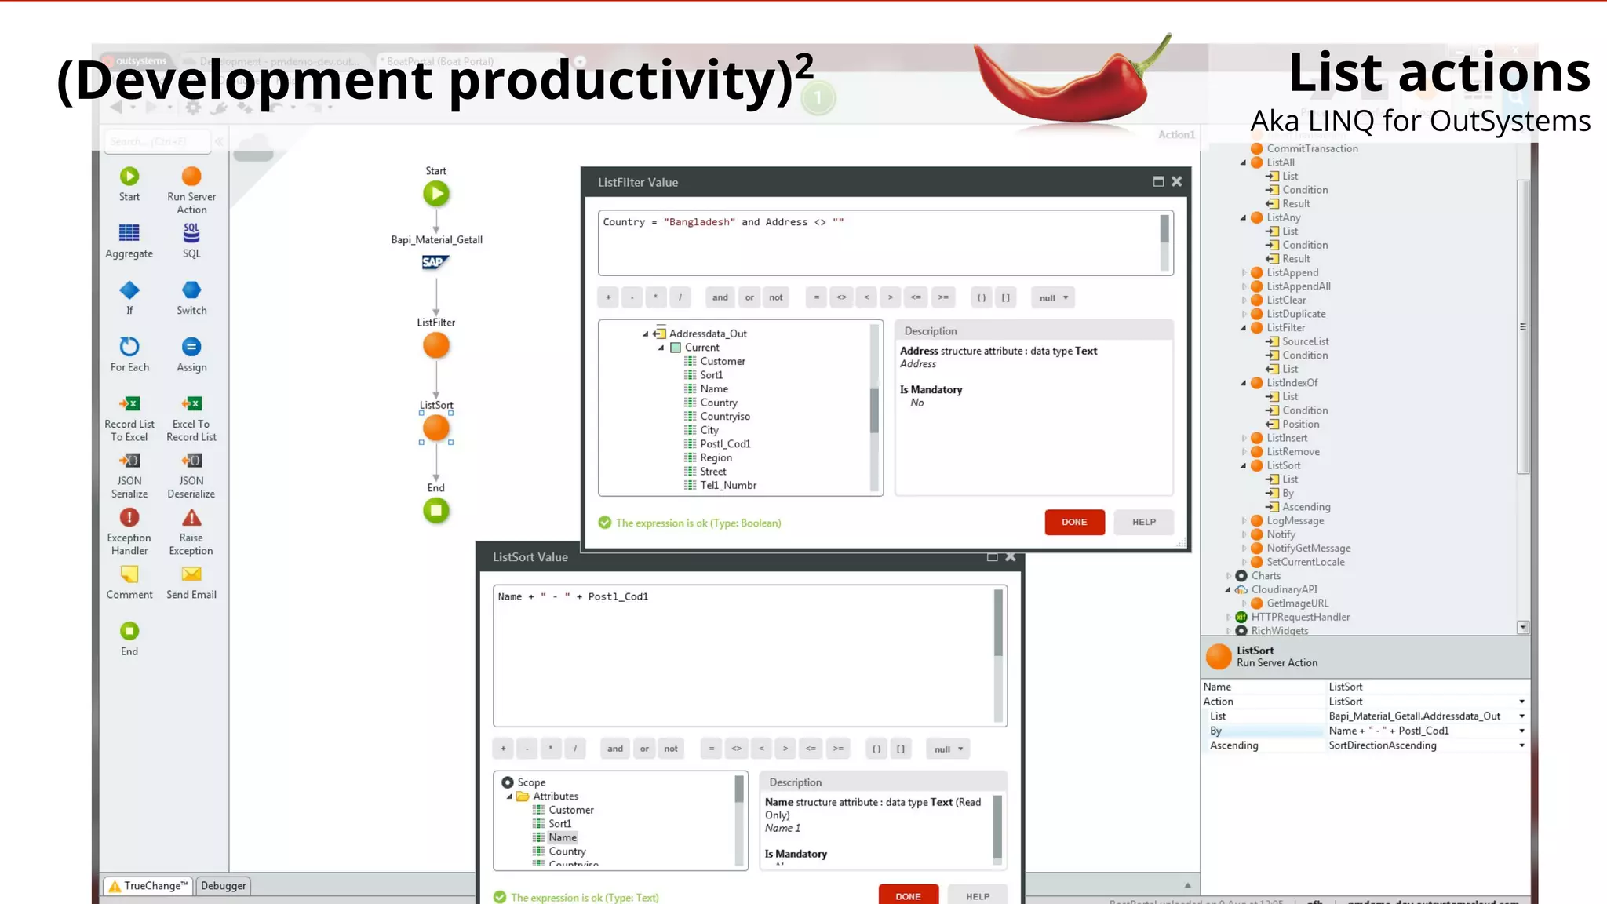This screenshot has width=1607, height=904.
Task: Select the Record List To Excel tool
Action: 129,419
